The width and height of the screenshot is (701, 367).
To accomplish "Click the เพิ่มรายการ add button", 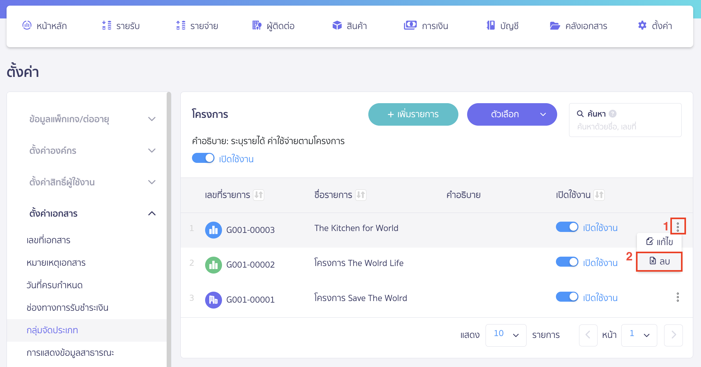I will [x=413, y=114].
